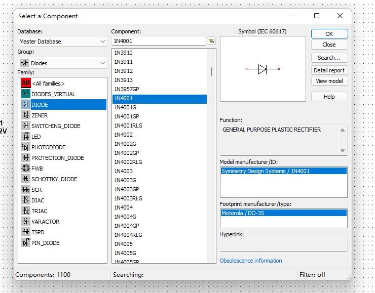375x293 pixels.
Task: Click the VARACTOR family icon
Action: pyautogui.click(x=25, y=221)
